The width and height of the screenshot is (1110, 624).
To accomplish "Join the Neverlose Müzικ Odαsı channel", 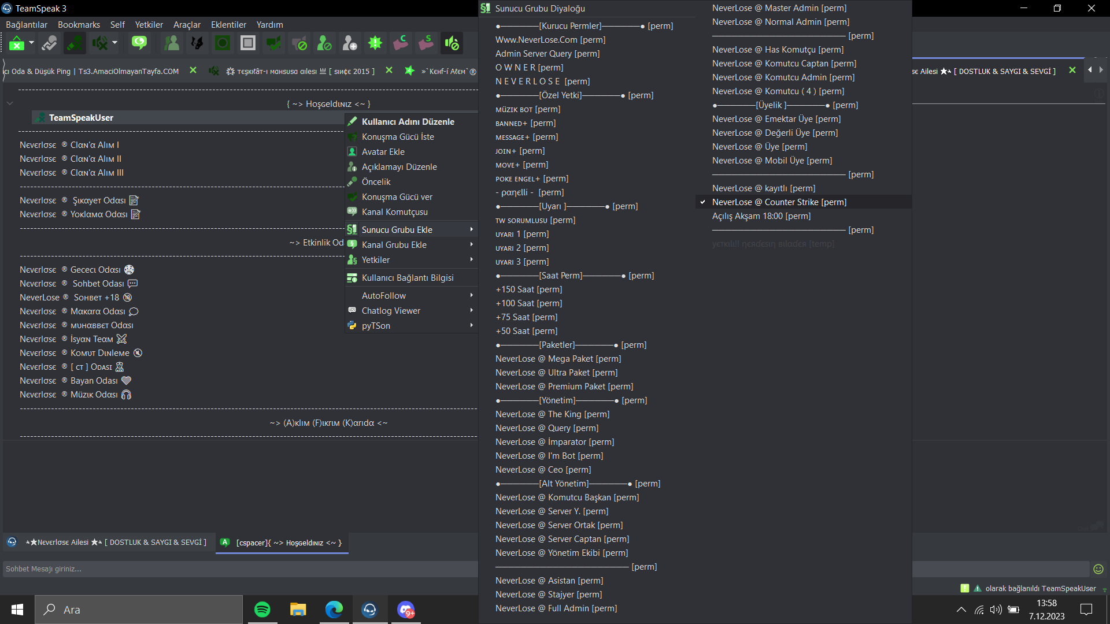I will point(76,395).
